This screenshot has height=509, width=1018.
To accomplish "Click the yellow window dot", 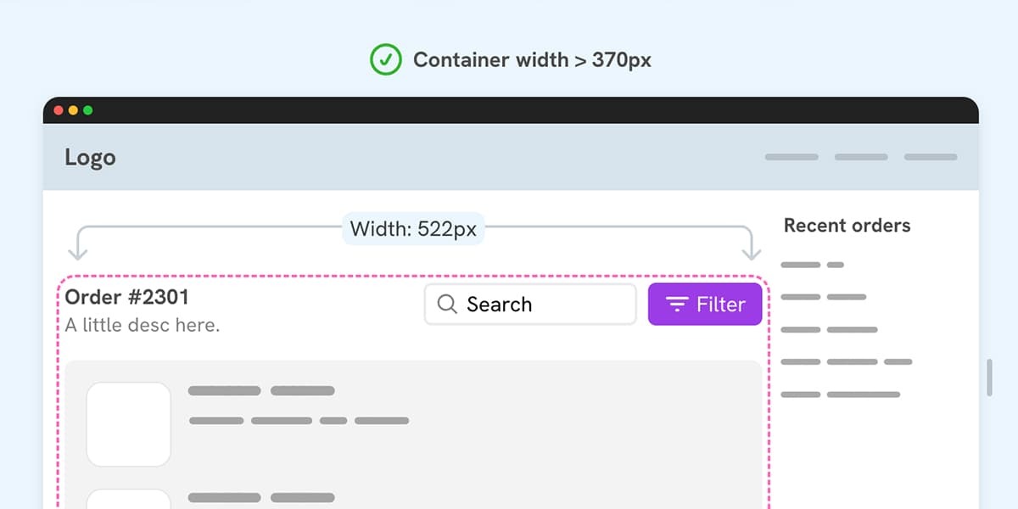I will coord(73,110).
